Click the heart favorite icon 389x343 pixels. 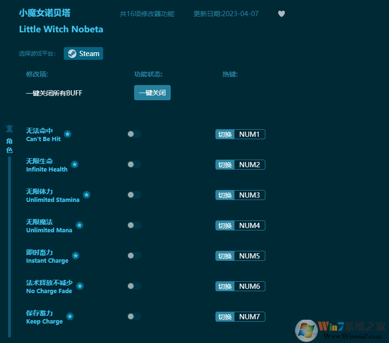coord(282,14)
